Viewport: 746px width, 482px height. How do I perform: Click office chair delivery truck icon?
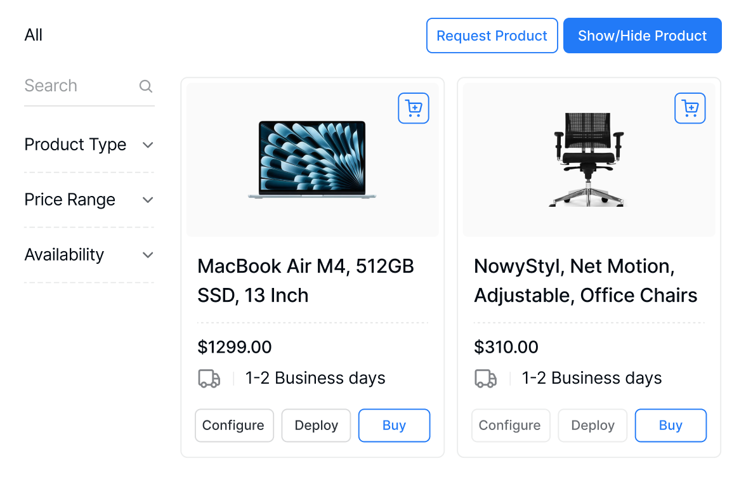(486, 379)
